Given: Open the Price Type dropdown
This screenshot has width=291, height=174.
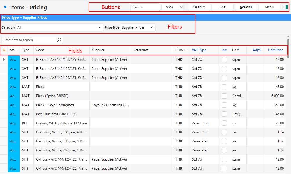Looking at the screenshot, I should (138, 27).
